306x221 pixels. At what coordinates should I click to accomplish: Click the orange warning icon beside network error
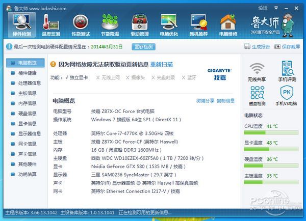coord(53,64)
